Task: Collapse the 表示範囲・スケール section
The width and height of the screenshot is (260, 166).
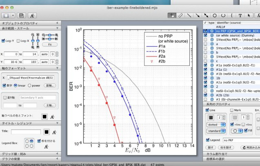Action: point(57,28)
